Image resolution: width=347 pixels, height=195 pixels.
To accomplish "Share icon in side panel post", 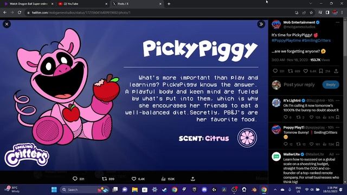I will (336, 71).
